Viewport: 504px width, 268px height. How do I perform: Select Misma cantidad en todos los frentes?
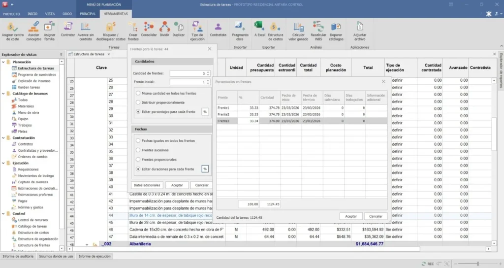(x=138, y=93)
